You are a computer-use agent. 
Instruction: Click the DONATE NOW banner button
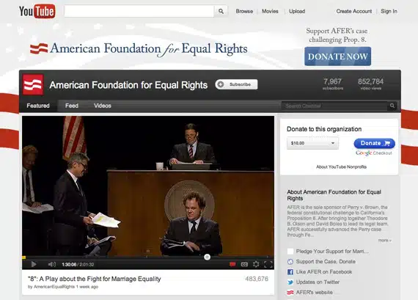pyautogui.click(x=338, y=56)
